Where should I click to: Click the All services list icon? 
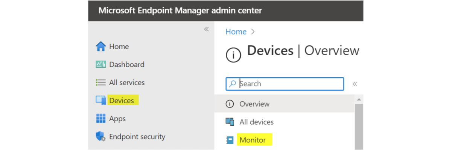[x=101, y=83]
